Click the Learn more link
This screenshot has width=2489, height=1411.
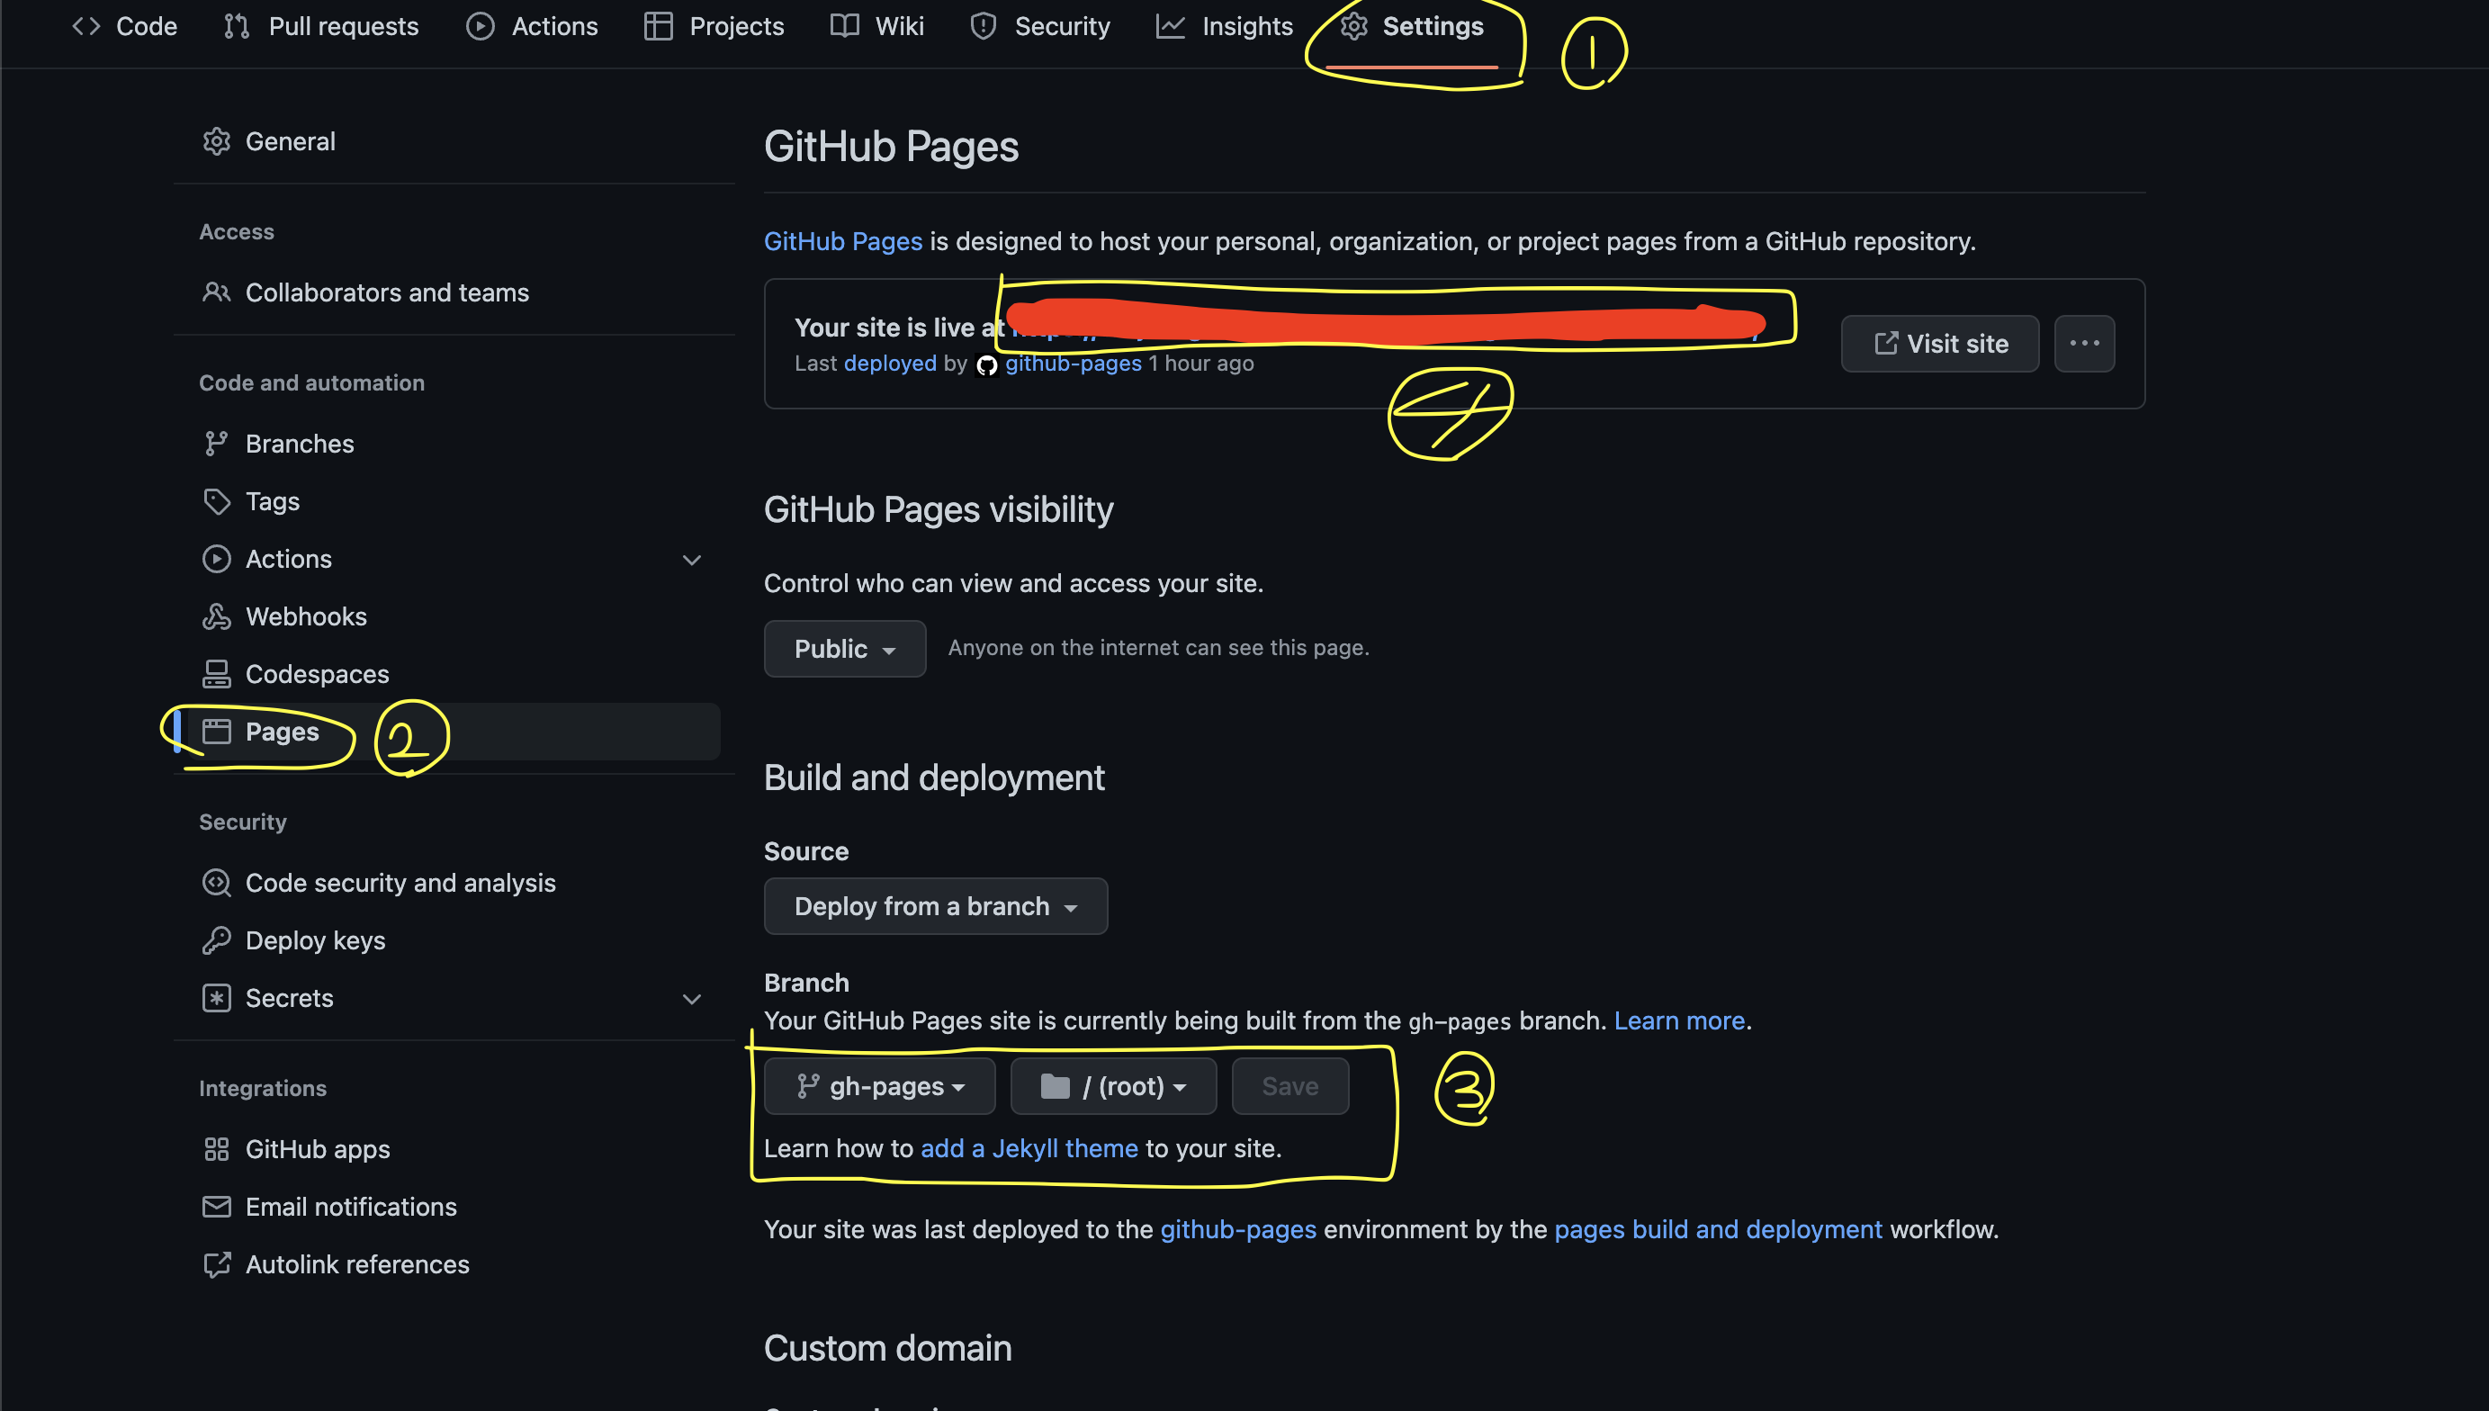(x=1679, y=1020)
